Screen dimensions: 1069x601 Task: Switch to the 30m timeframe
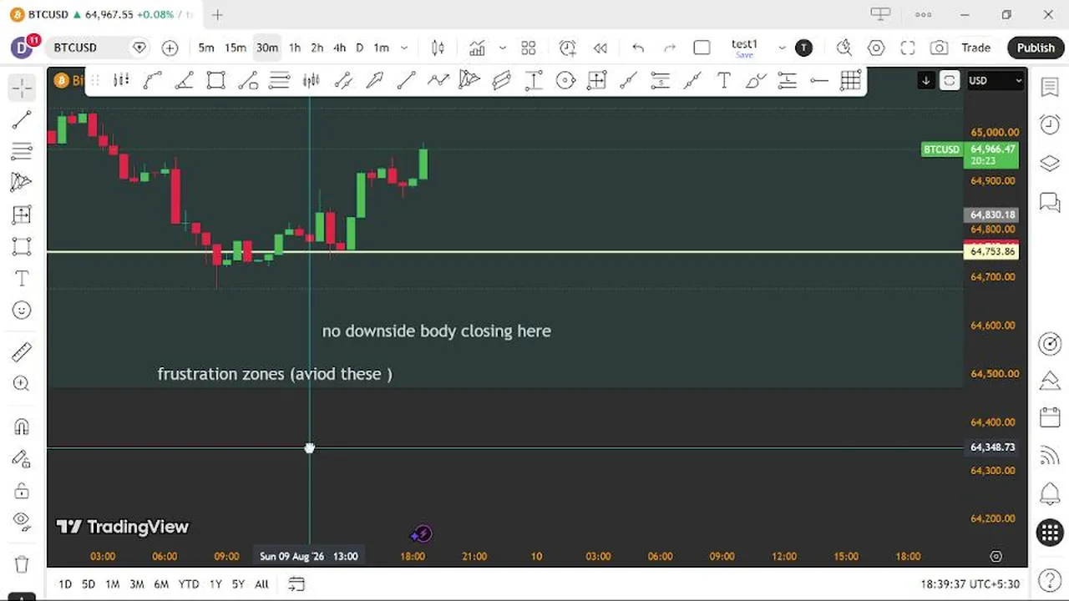267,48
